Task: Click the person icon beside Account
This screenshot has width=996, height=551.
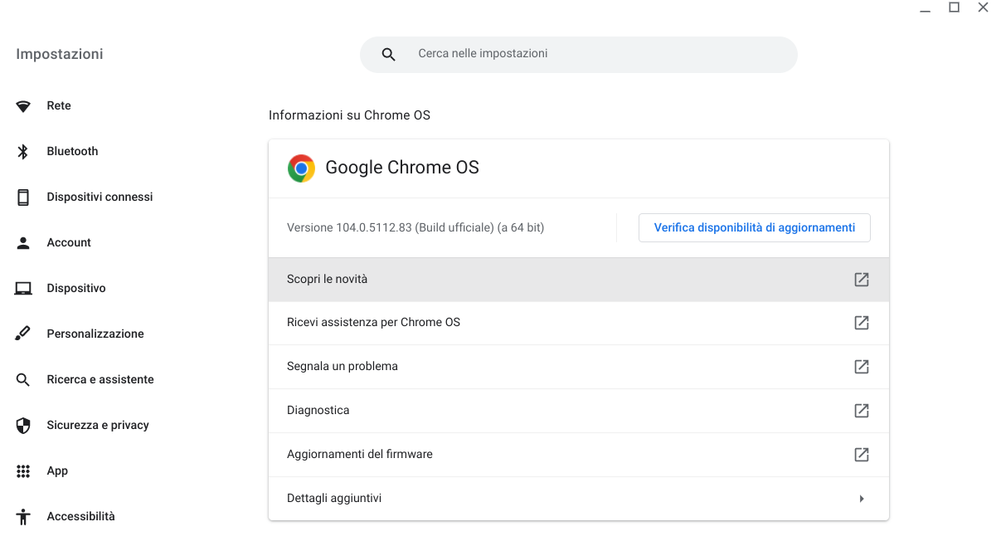Action: tap(23, 243)
